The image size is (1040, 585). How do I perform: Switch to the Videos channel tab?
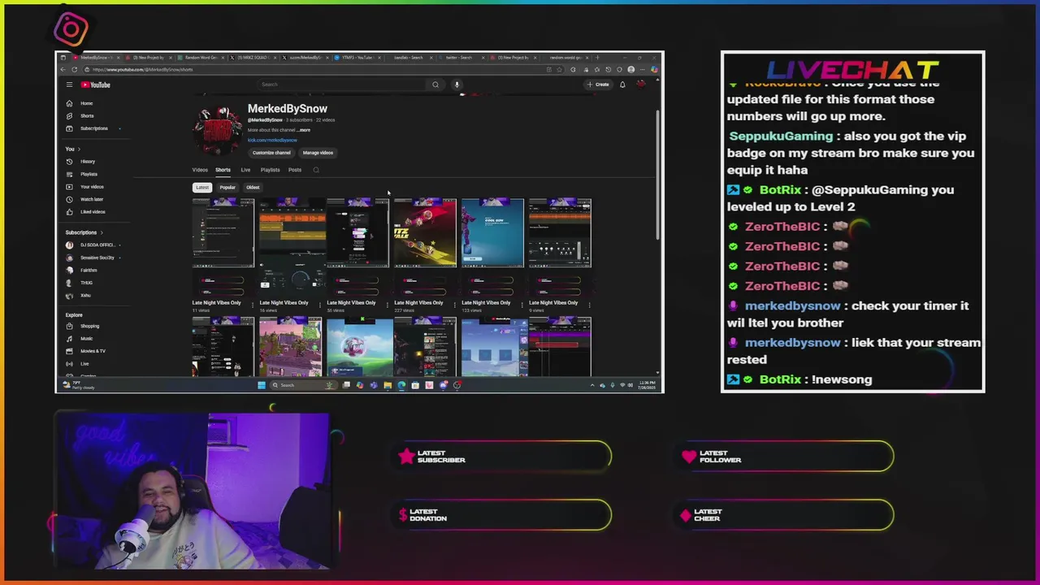coord(200,170)
